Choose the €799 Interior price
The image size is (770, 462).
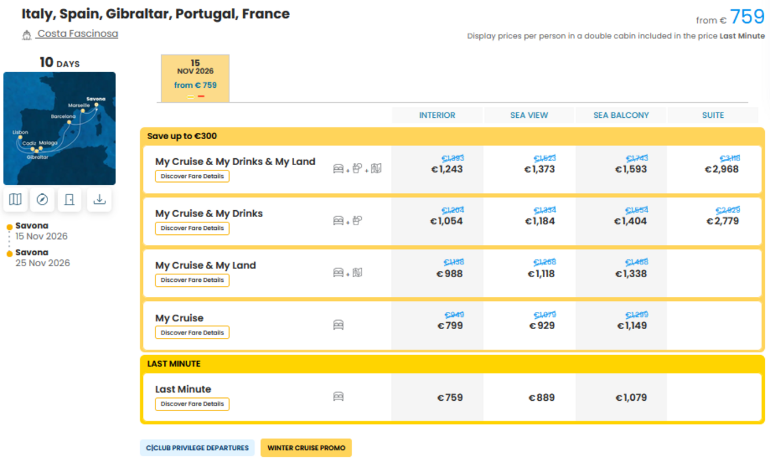click(x=450, y=326)
